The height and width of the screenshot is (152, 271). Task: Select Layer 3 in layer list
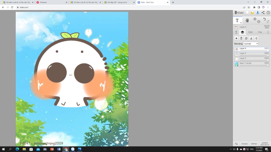(252, 59)
